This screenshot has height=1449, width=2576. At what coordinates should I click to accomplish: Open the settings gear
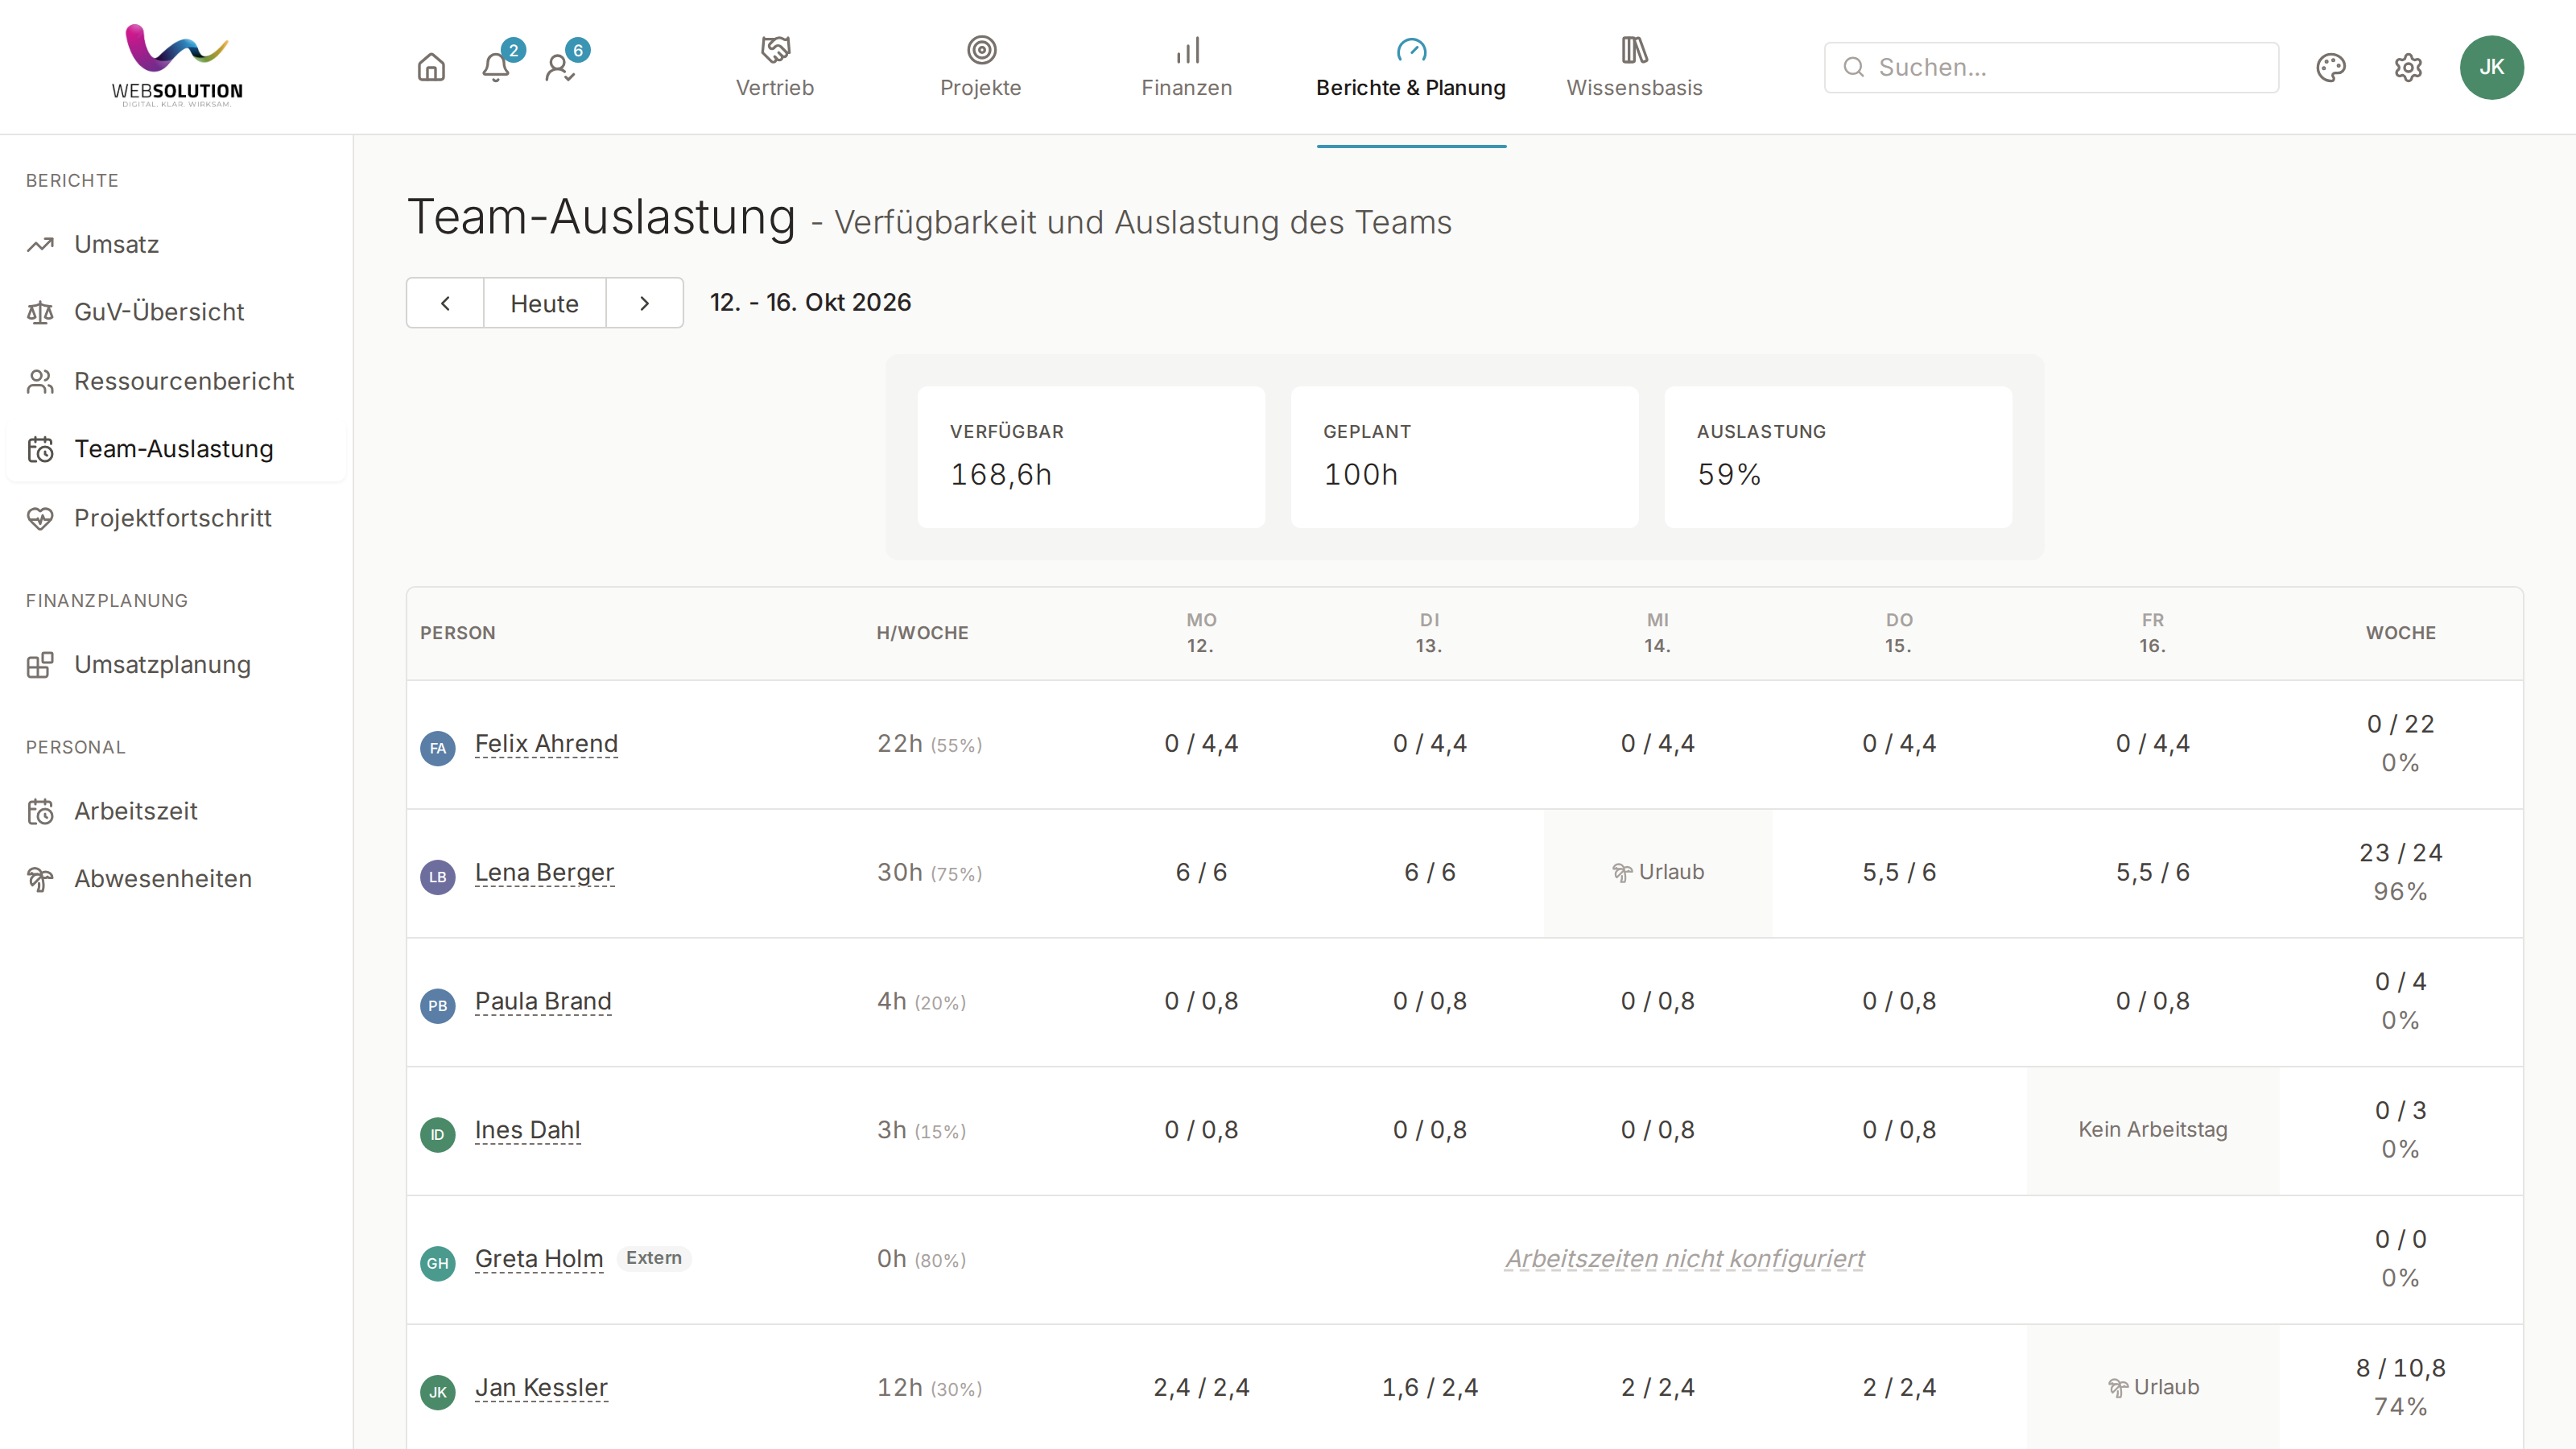tap(2408, 67)
